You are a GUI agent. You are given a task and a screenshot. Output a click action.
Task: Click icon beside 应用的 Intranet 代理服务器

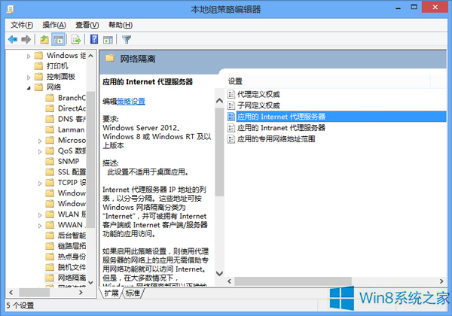coord(231,128)
